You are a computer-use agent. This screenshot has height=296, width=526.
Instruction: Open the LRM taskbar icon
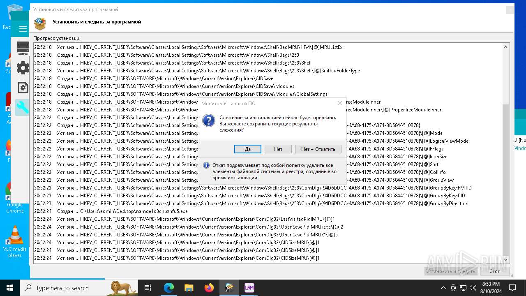[x=249, y=288]
